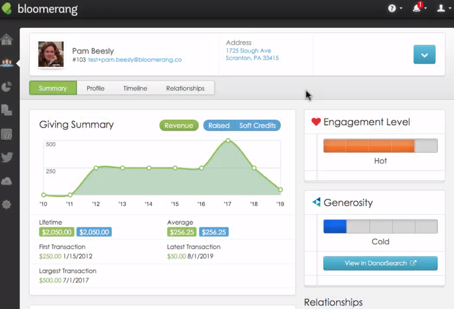Screen dimensions: 454x309
Task: Click the Pam Beesly name heading
Action: point(93,51)
